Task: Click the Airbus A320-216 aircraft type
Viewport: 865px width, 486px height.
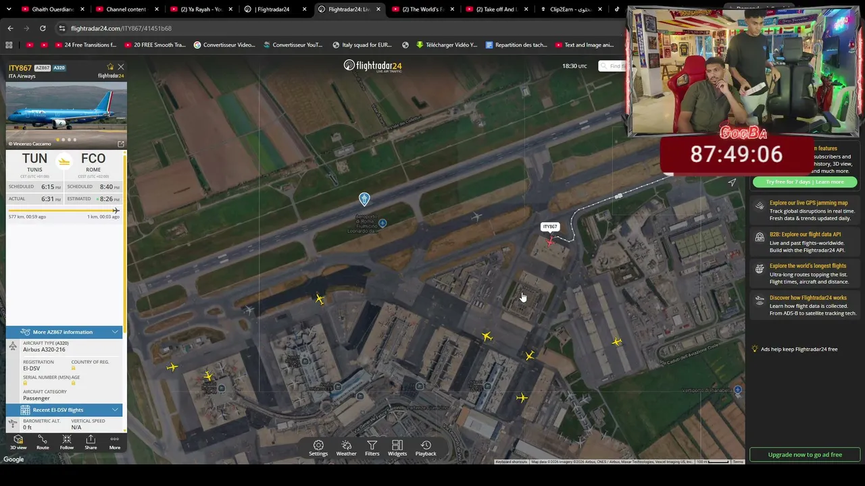Action: [44, 350]
